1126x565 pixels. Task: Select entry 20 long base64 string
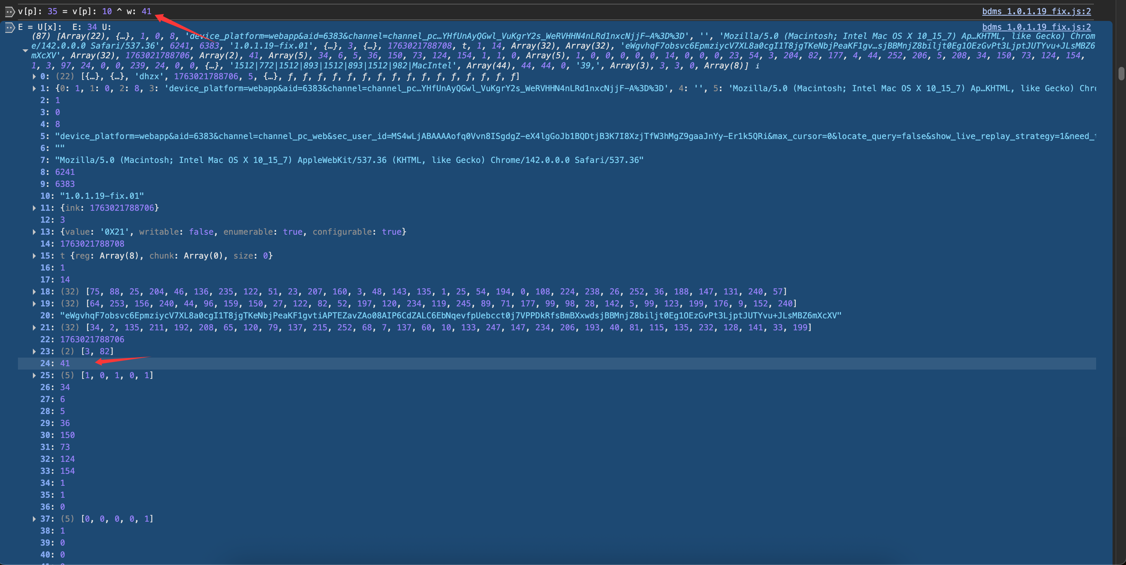(x=450, y=315)
